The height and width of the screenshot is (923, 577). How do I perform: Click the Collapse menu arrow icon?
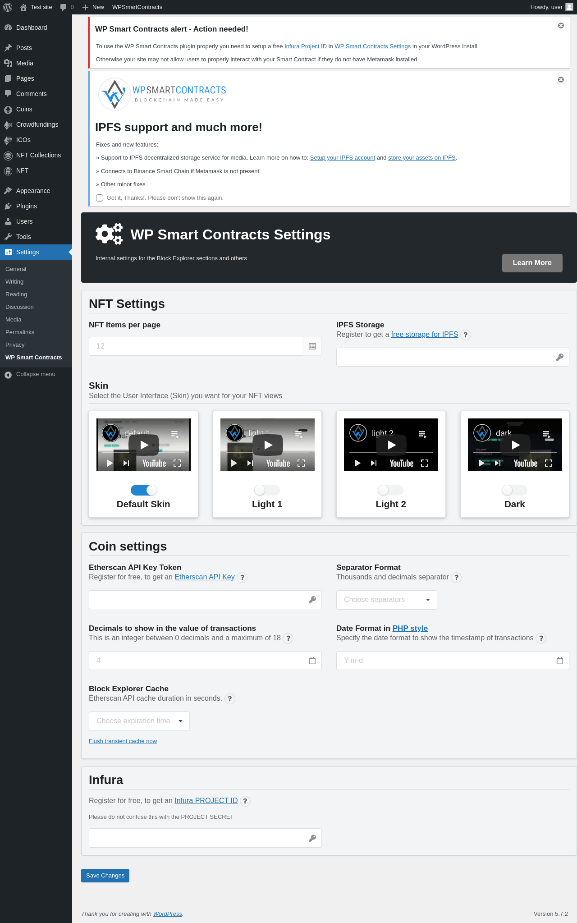(x=8, y=375)
